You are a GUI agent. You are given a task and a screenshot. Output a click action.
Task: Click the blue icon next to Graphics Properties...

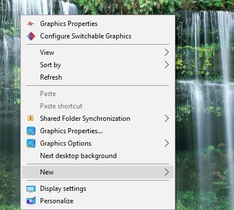tap(31, 131)
